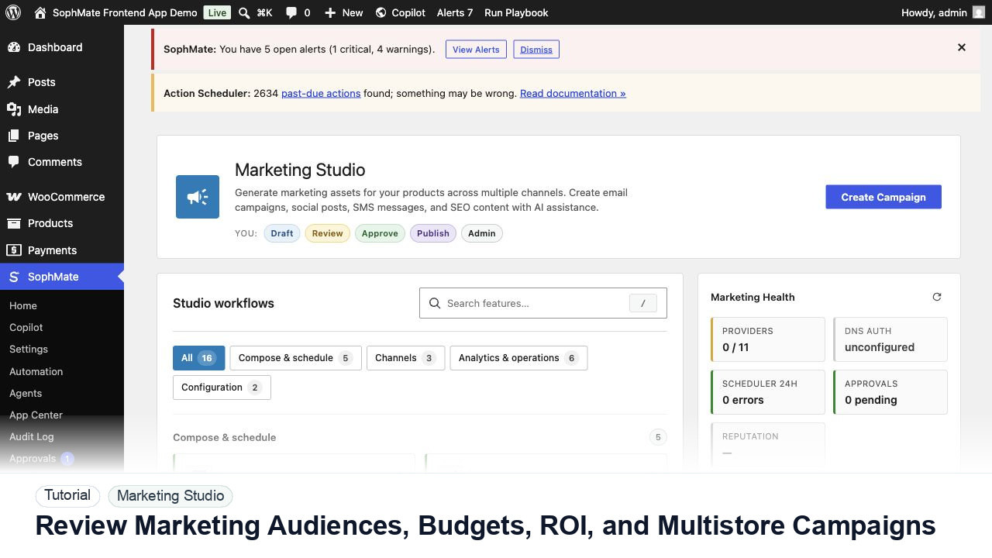Open the comments bubble in admin bar

(x=291, y=13)
